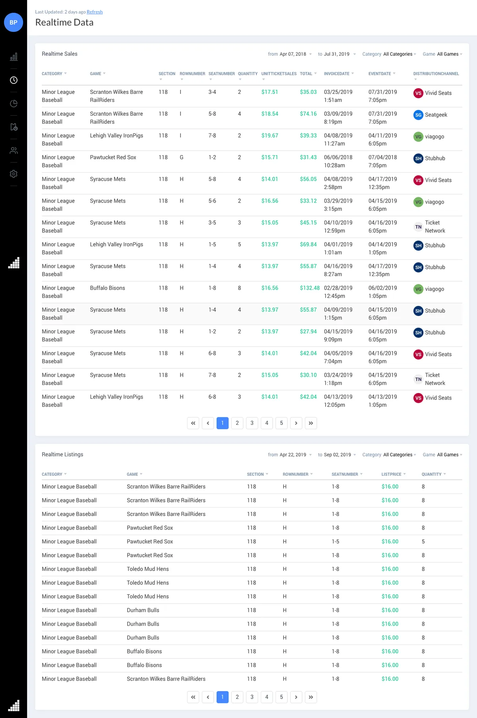Click the Refresh link

(95, 12)
